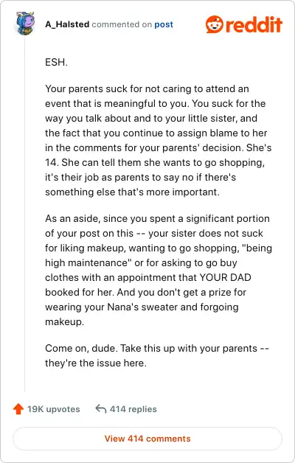The width and height of the screenshot is (295, 463).
Task: Open the 414 replies label
Action: pyautogui.click(x=133, y=409)
